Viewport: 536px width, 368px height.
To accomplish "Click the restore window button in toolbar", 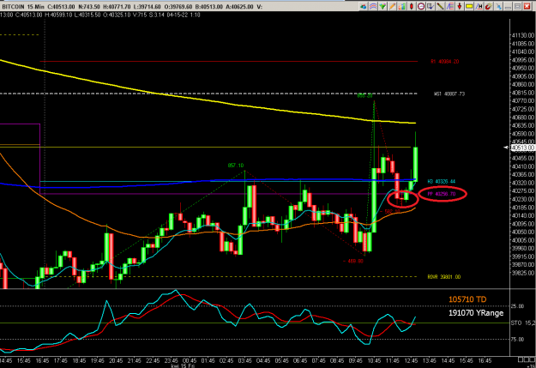I will (x=517, y=6).
